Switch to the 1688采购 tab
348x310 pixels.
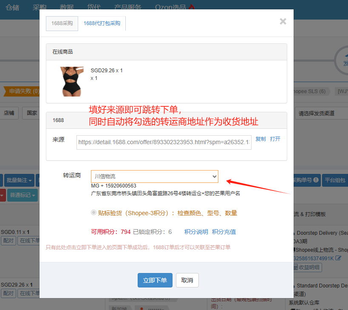pyautogui.click(x=62, y=23)
